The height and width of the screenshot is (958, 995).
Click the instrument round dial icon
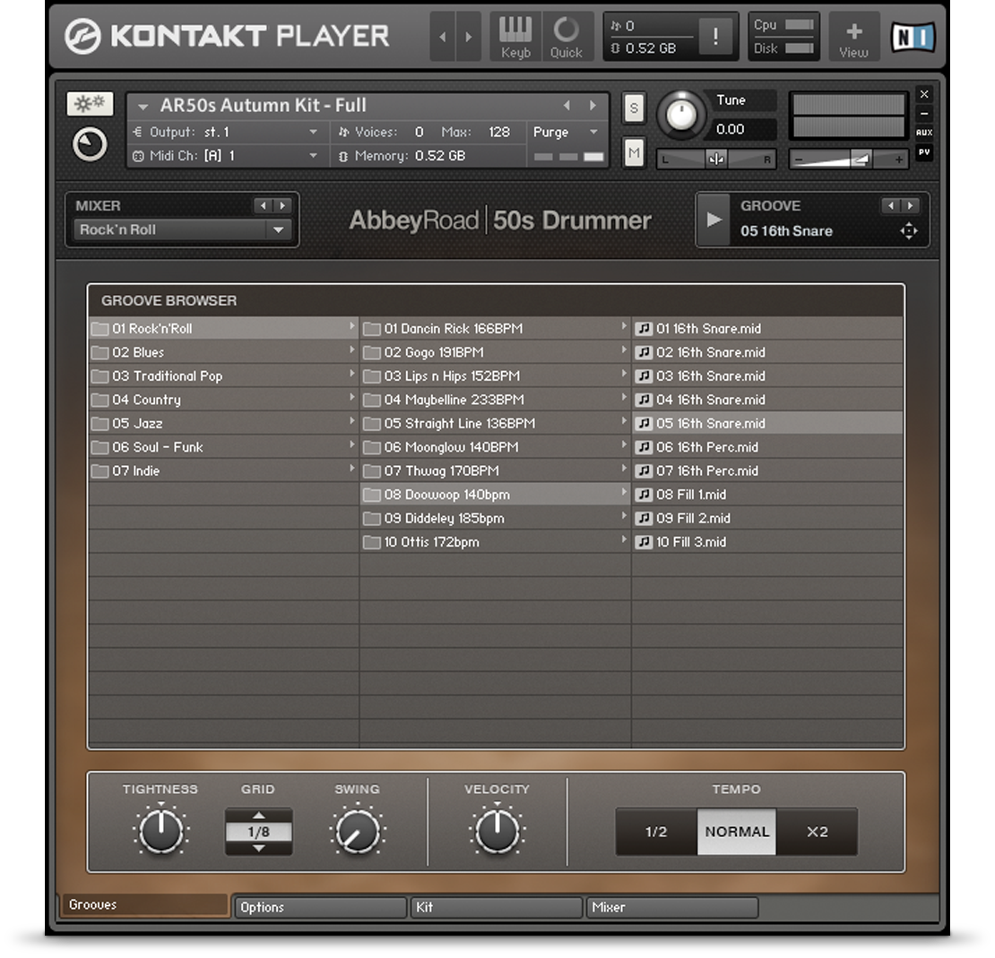point(90,144)
